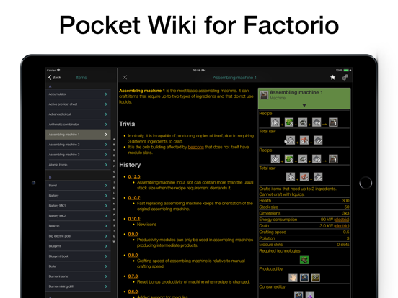398x298 pixels.
Task: Click the link icon in header
Action: pyautogui.click(x=345, y=78)
